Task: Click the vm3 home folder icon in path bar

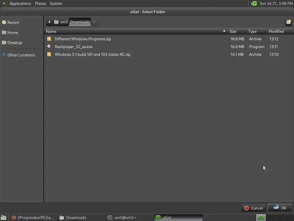Action: click(56, 22)
